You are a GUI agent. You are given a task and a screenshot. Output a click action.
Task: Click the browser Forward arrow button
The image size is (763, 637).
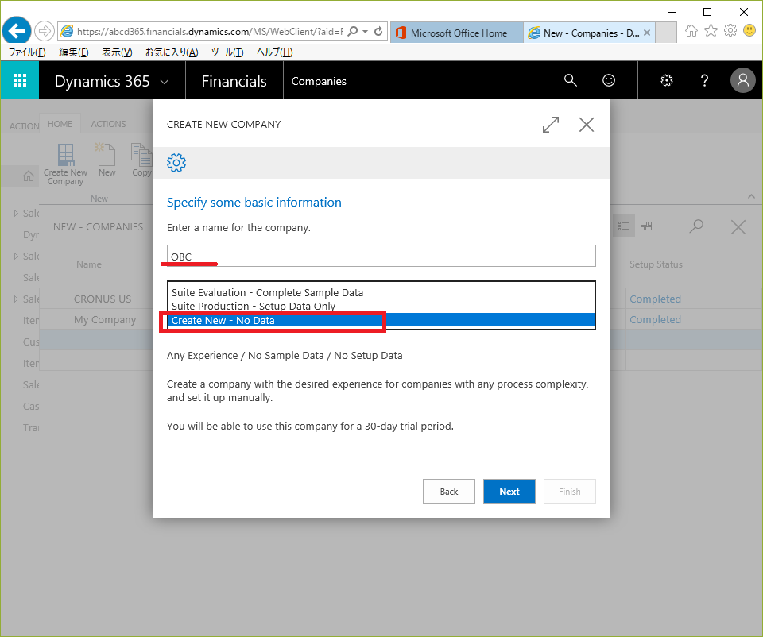(45, 32)
